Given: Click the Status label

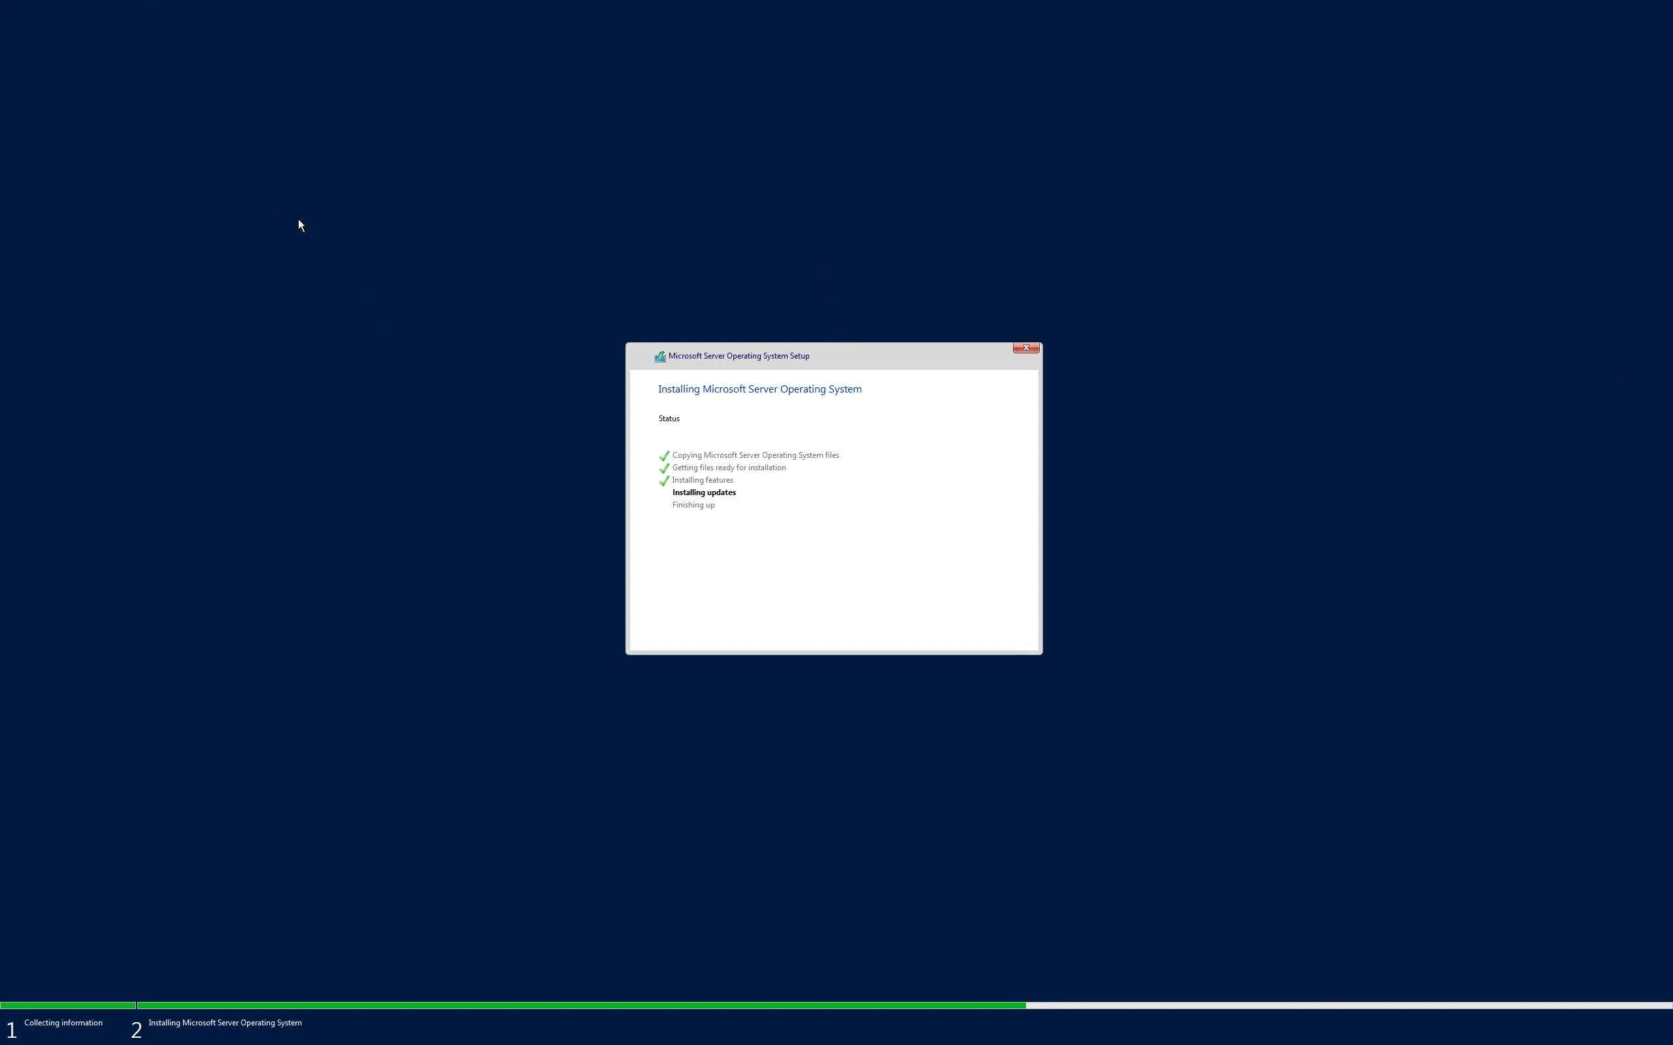Looking at the screenshot, I should click(669, 419).
